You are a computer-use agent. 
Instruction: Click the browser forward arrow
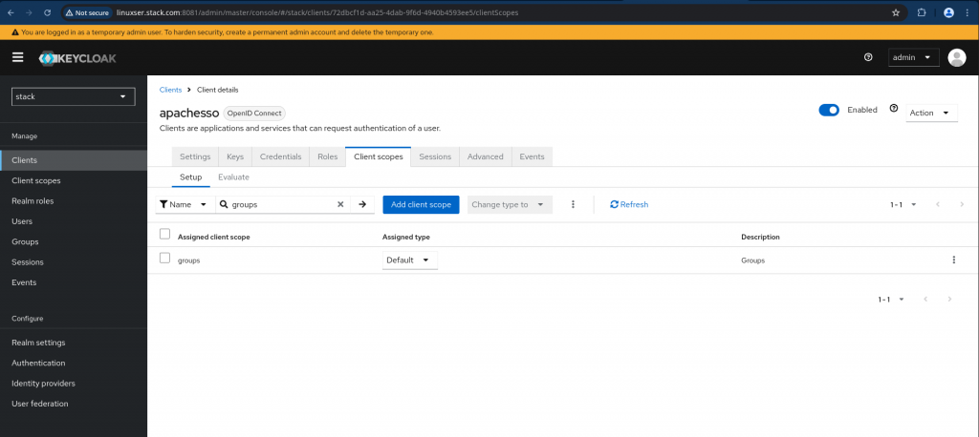(29, 12)
